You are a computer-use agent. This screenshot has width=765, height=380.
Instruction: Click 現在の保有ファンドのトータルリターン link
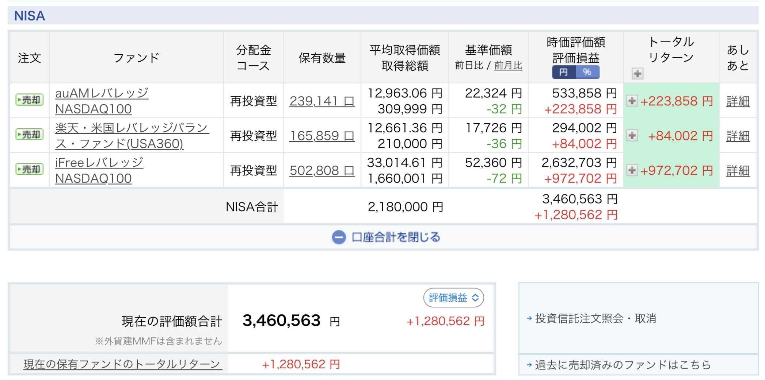(123, 364)
